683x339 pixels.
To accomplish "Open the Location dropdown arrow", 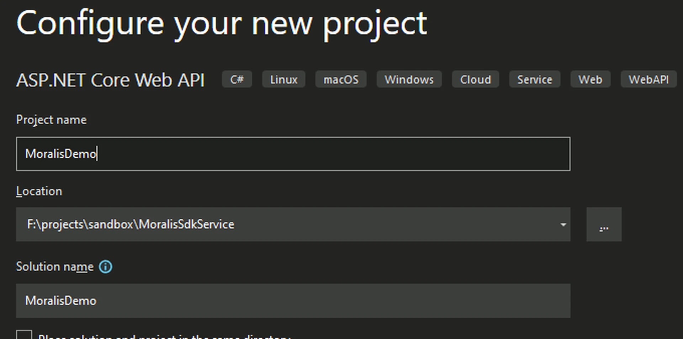I will (x=563, y=224).
